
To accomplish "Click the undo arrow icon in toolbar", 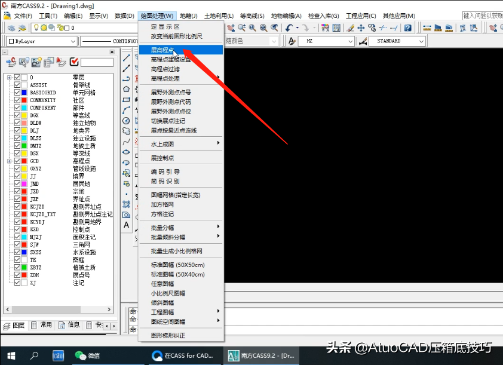I will [x=290, y=27].
